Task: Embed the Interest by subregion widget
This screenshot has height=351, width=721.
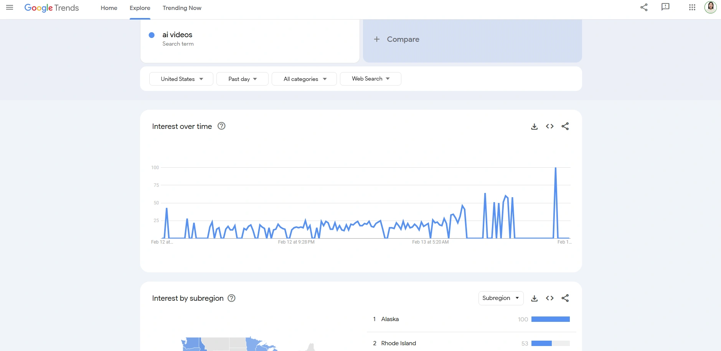Action: [x=549, y=298]
